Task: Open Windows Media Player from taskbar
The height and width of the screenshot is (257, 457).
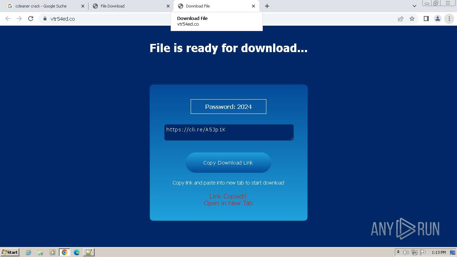Action: click(x=52, y=252)
